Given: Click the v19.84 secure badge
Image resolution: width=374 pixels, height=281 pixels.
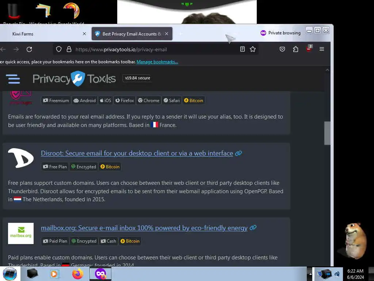Looking at the screenshot, I should coord(137,78).
